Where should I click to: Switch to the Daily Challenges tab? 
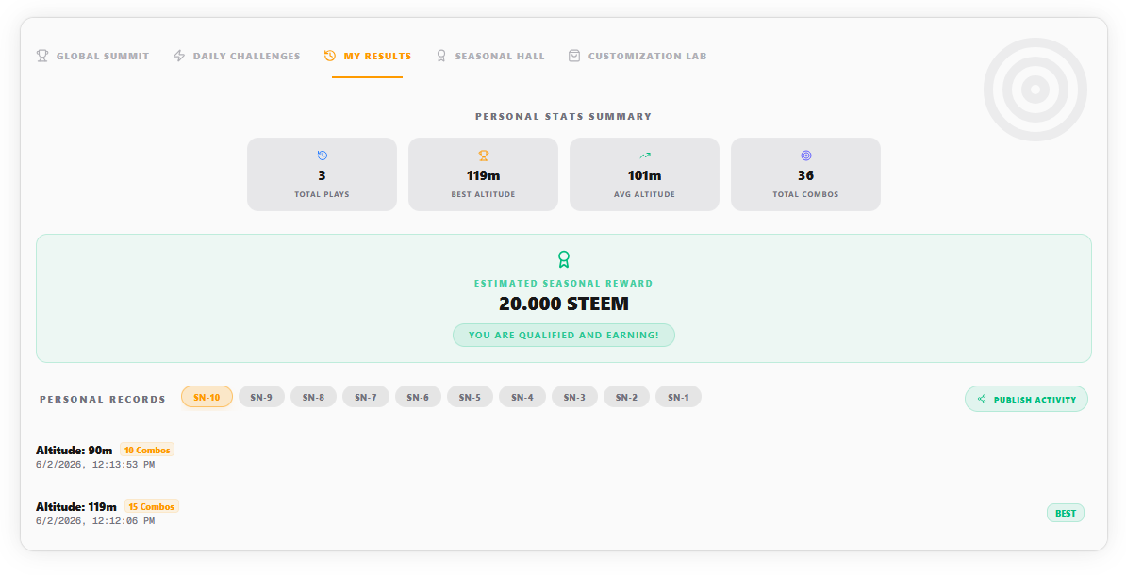click(x=237, y=56)
